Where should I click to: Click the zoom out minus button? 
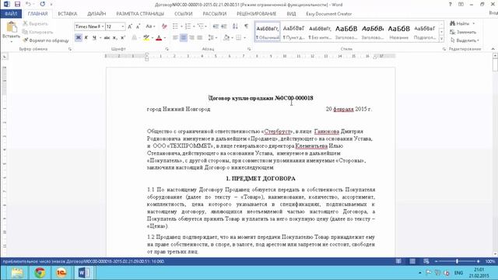point(437,261)
